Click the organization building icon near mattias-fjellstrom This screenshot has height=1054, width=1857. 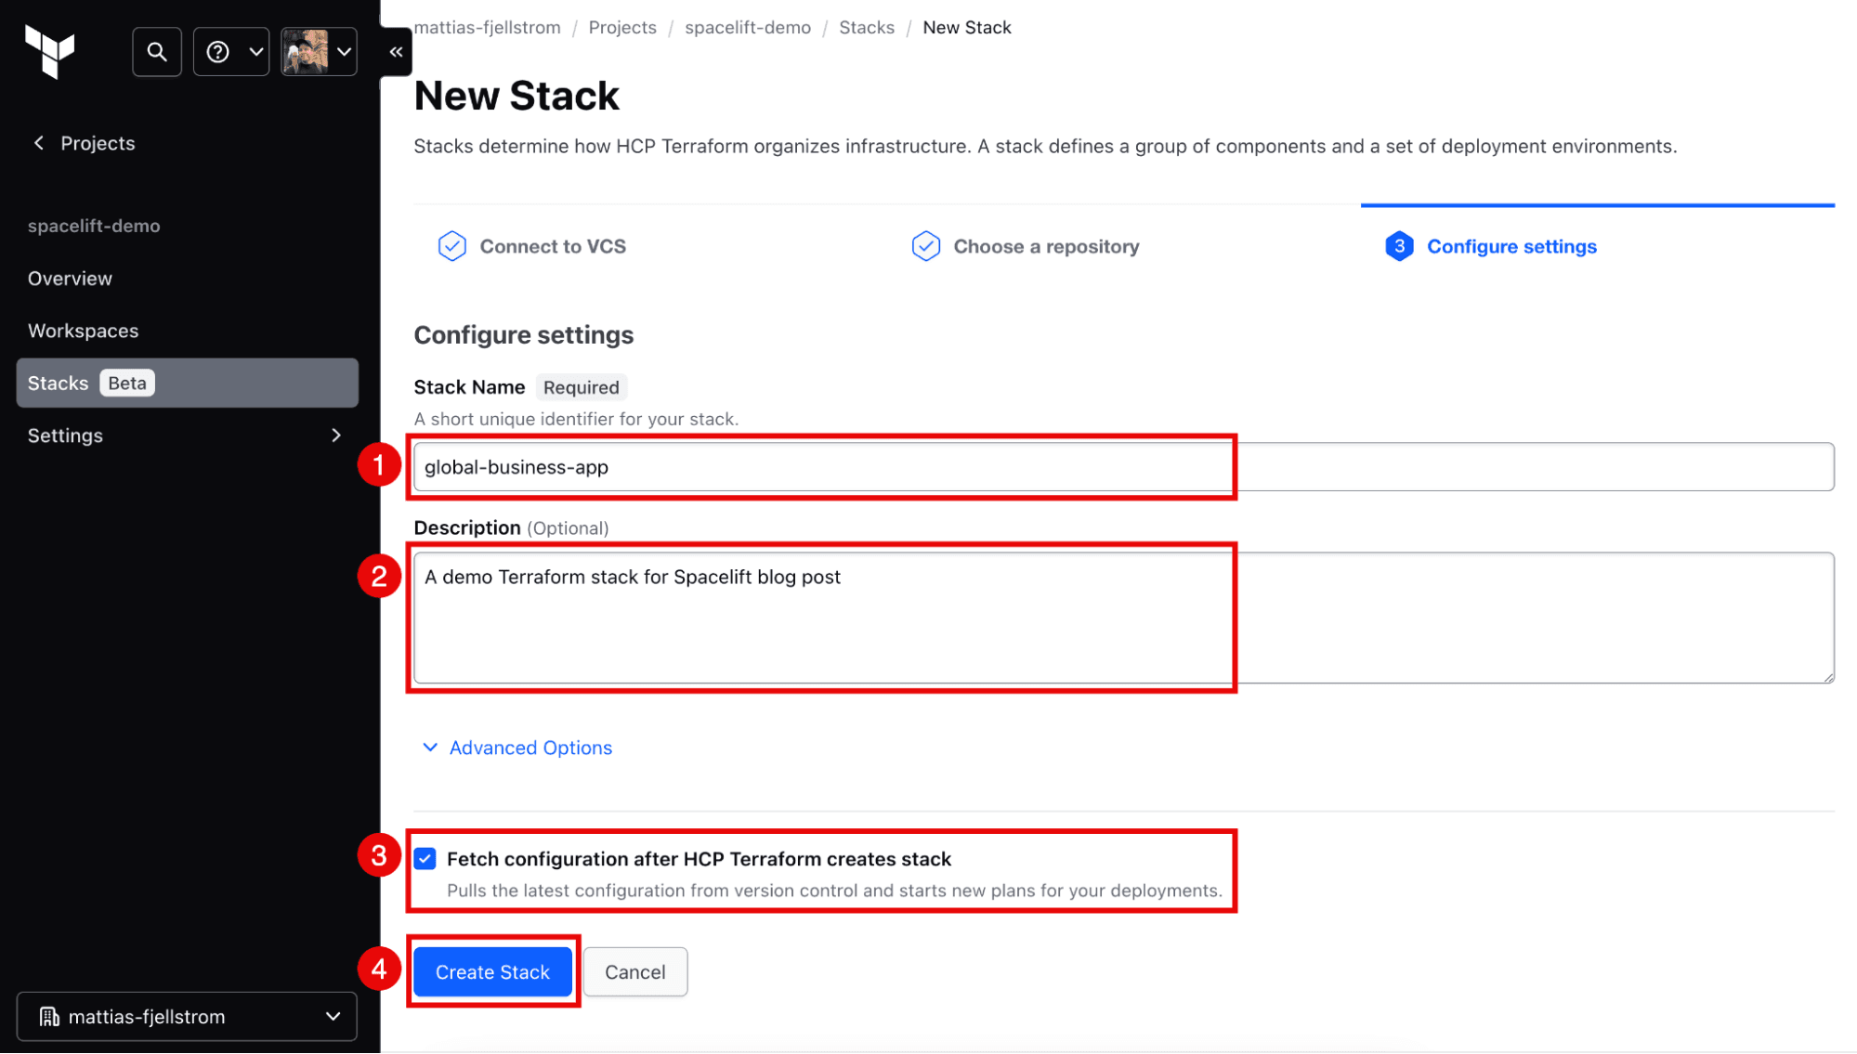50,1016
